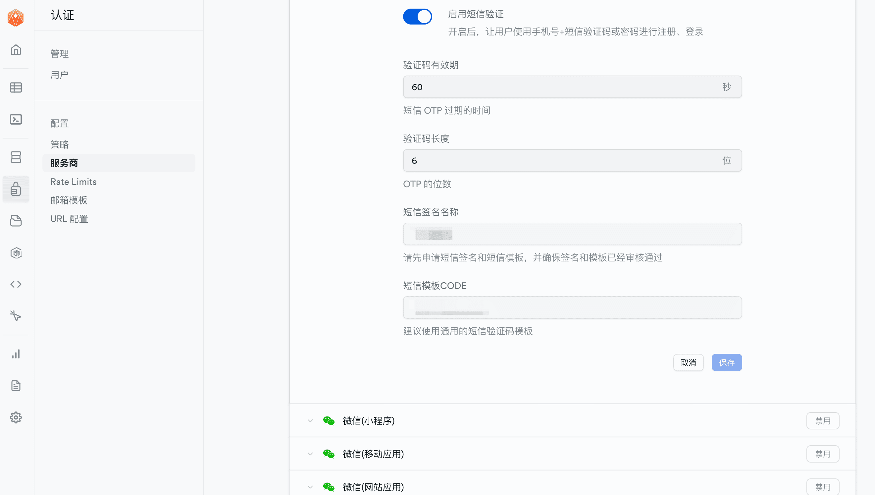
Task: Click the 微信(网站应用) provider title
Action: [x=373, y=487]
